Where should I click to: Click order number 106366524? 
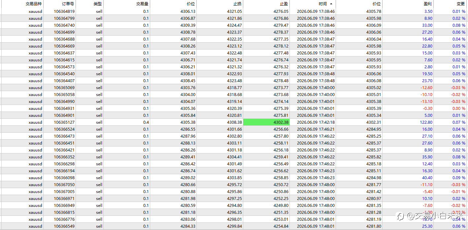[64, 129]
